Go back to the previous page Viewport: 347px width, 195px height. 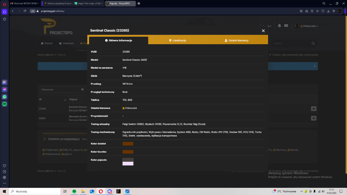13,11
